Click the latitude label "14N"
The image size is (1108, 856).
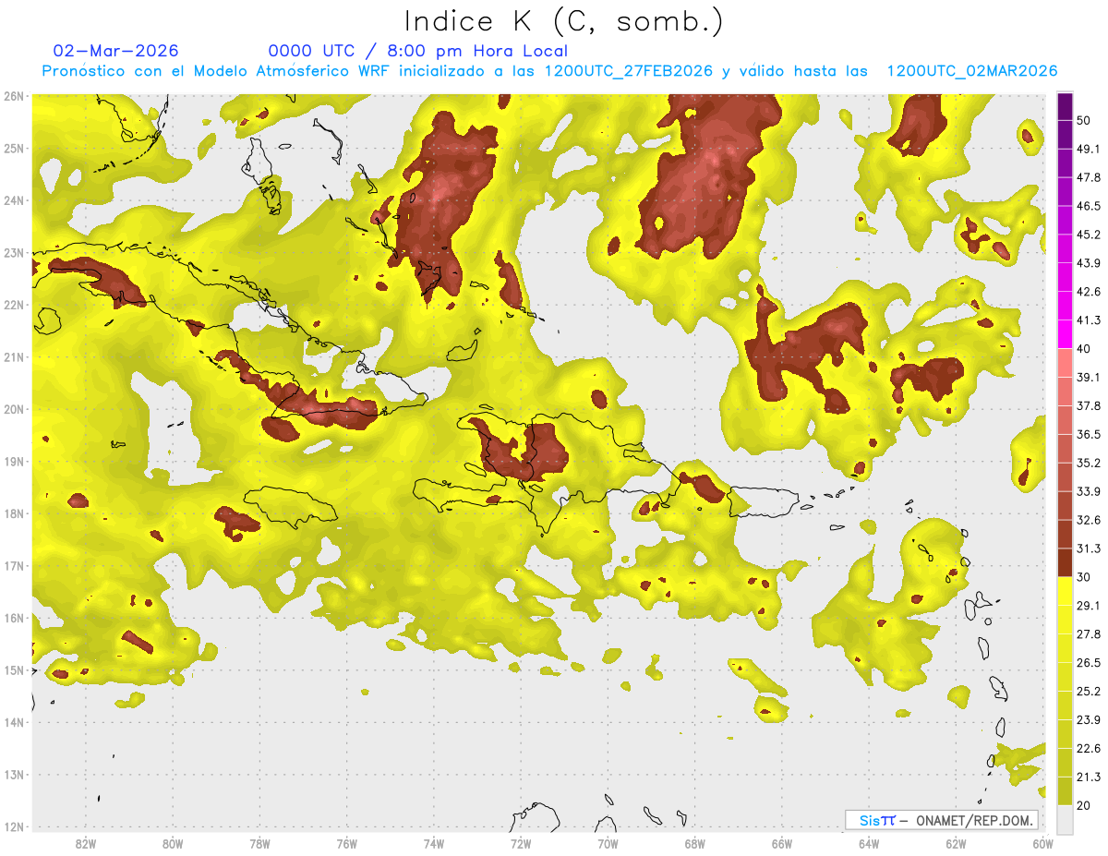(x=14, y=722)
